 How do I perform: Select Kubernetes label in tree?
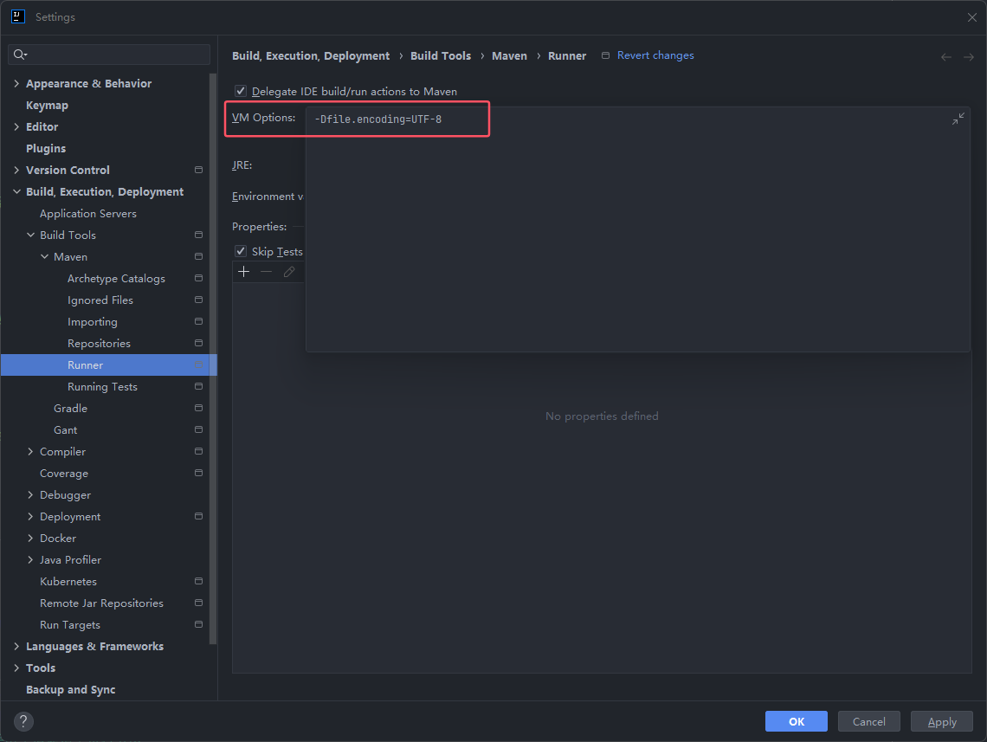(68, 582)
